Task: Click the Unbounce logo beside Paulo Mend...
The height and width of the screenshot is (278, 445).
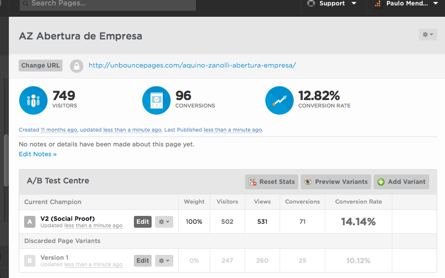Action: 378,3
